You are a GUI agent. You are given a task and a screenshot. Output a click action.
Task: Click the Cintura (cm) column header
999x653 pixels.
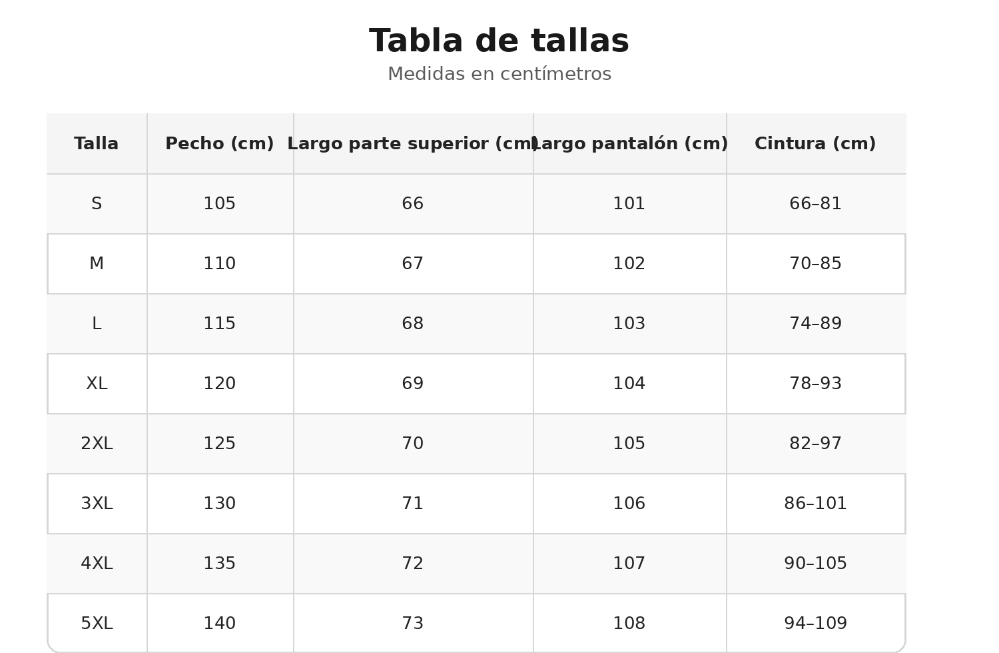coord(816,144)
